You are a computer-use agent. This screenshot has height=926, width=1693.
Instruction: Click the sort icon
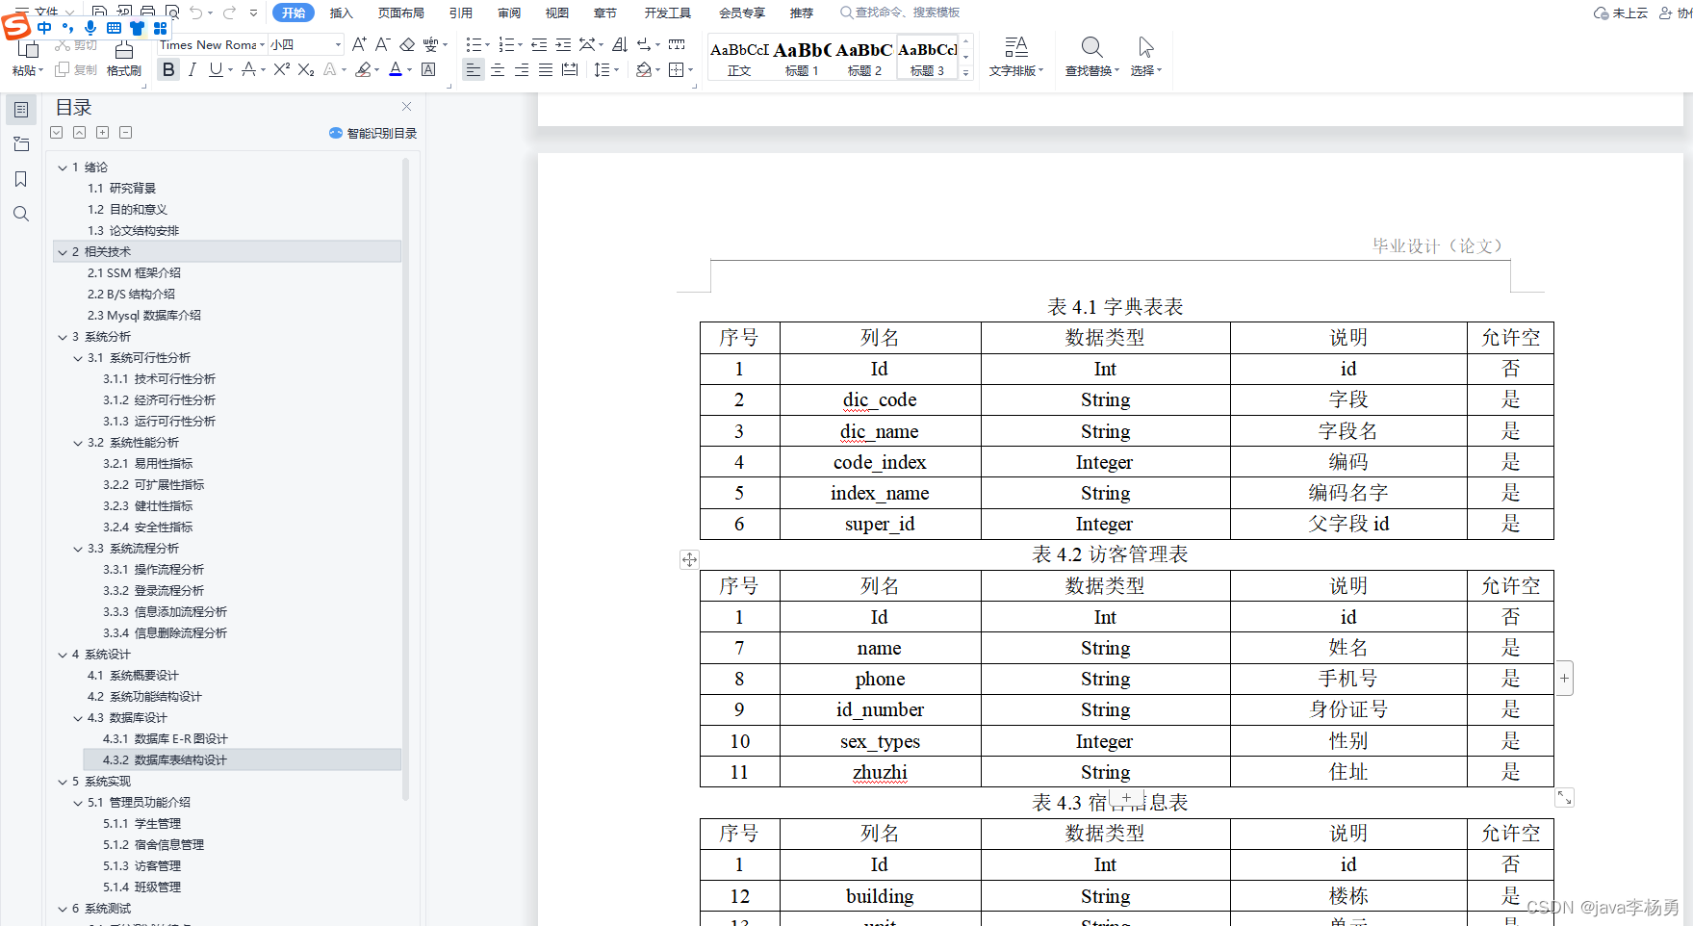click(x=620, y=44)
